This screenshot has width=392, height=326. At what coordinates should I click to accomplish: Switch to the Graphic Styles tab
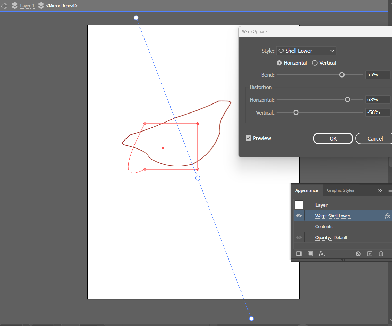(x=340, y=190)
